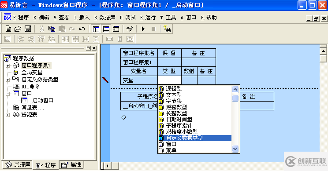328x171 pixels.
Task: Open the find help binoculars icon
Action: coord(167,29)
